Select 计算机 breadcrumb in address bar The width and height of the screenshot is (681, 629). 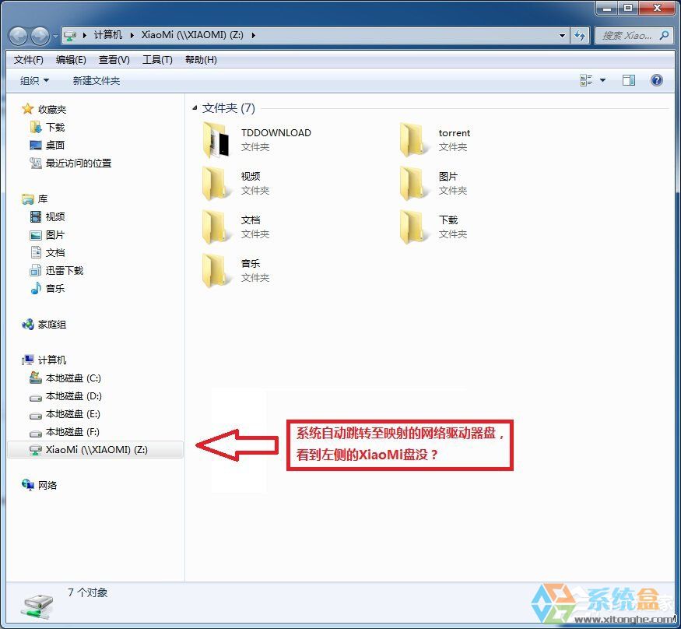pyautogui.click(x=107, y=35)
